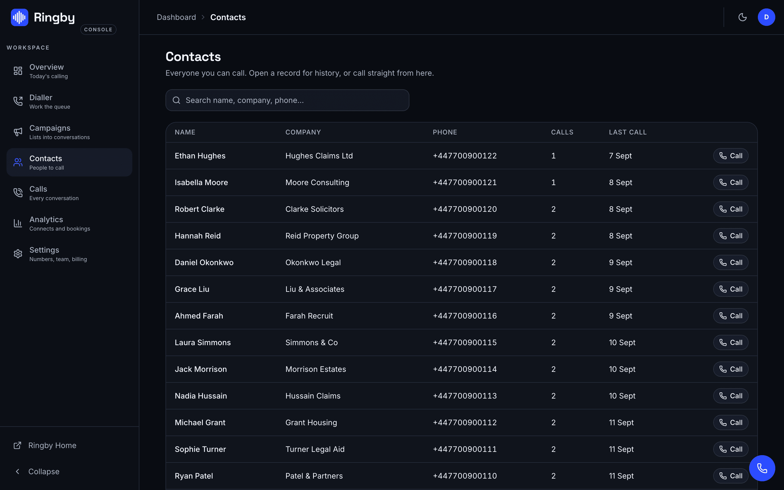Collapse the sidebar with the chevron
The height and width of the screenshot is (490, 784).
17,471
